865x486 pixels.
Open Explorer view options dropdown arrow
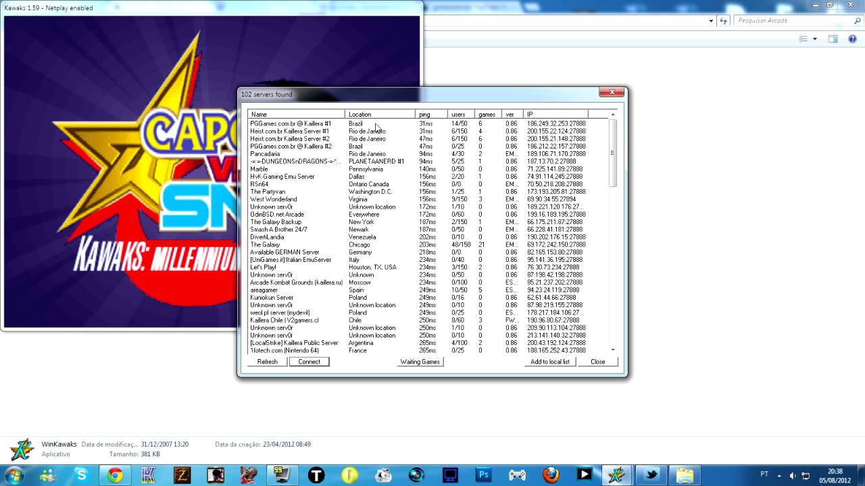pyautogui.click(x=814, y=39)
